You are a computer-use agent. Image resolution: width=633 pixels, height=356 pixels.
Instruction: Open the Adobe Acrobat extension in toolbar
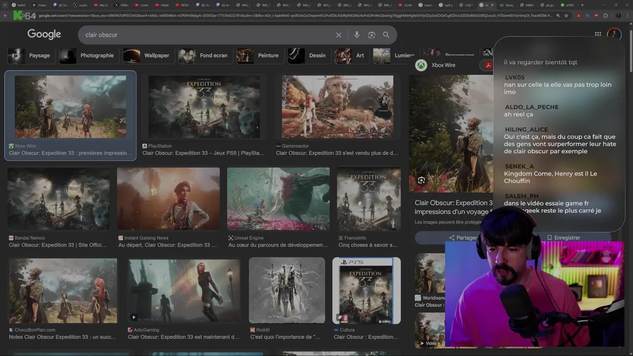tap(579, 16)
